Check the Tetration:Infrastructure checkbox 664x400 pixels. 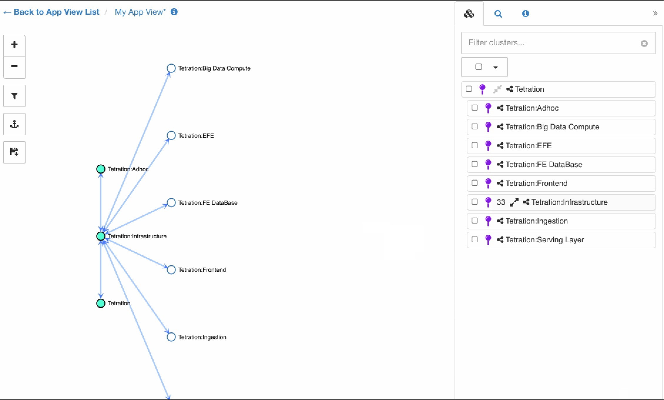(475, 201)
